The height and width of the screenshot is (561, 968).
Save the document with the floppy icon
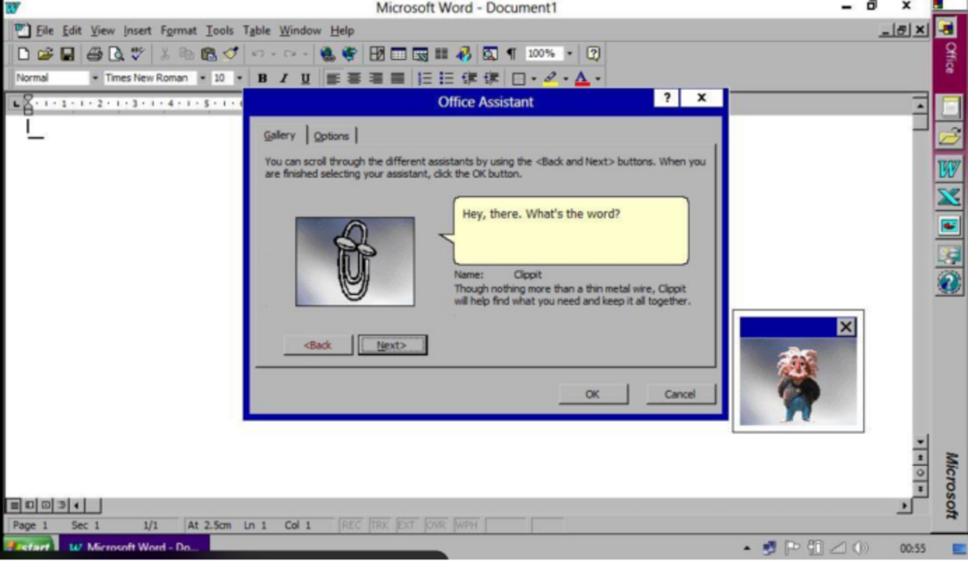[67, 54]
